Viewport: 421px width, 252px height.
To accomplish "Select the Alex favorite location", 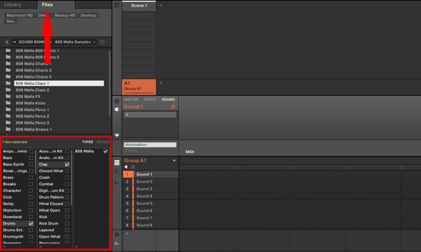I will tap(10, 21).
